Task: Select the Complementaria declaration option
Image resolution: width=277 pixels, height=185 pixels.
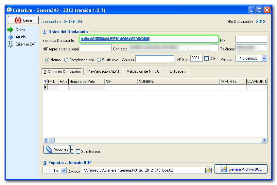Action: click(x=66, y=60)
